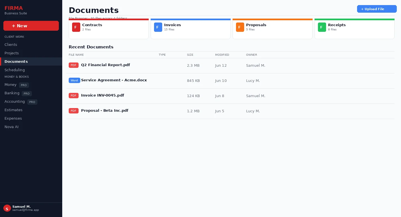Click the Jun 10 modified date

[x=221, y=81]
